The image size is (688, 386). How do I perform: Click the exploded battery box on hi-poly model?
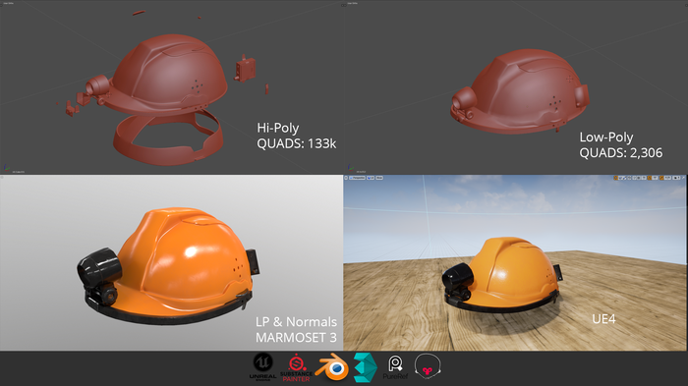245,69
